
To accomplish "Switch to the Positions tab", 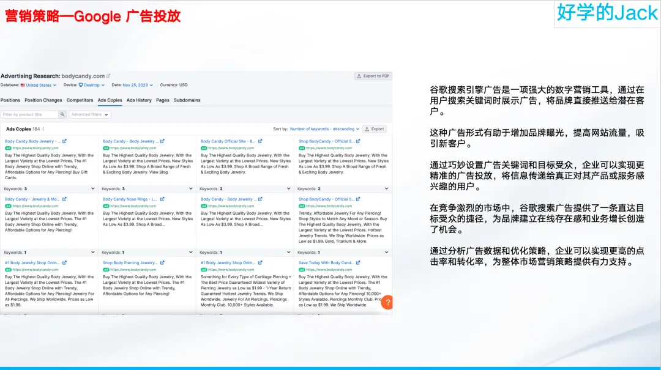I will (10, 100).
